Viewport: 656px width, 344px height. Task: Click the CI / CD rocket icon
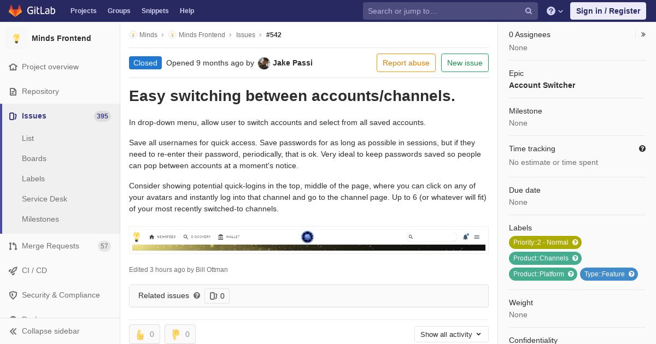[x=13, y=270]
